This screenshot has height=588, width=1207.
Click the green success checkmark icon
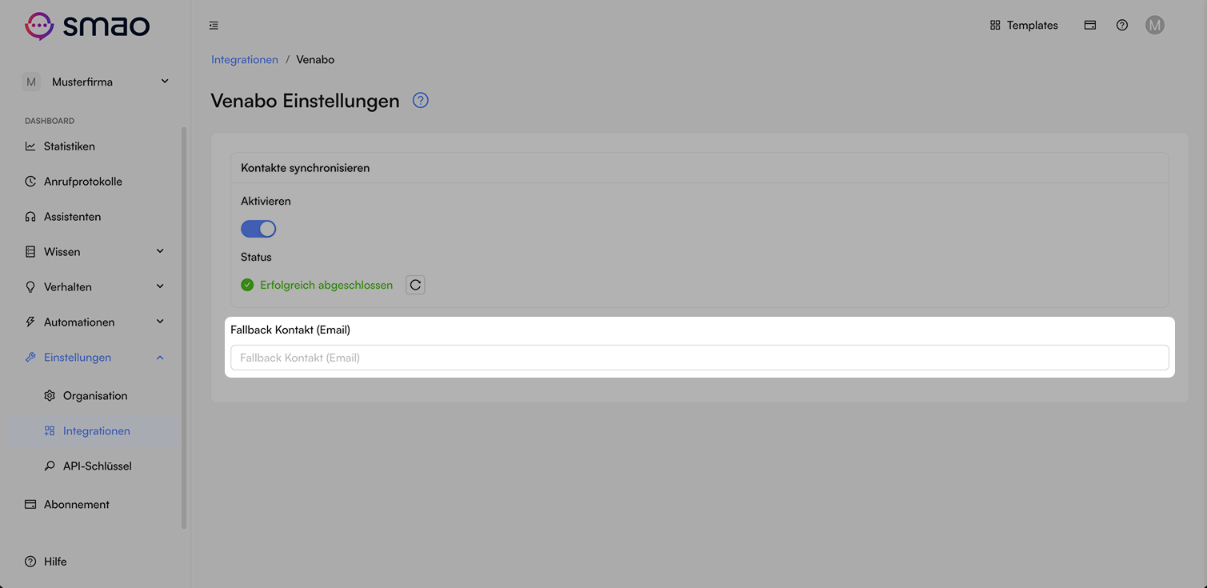(247, 285)
